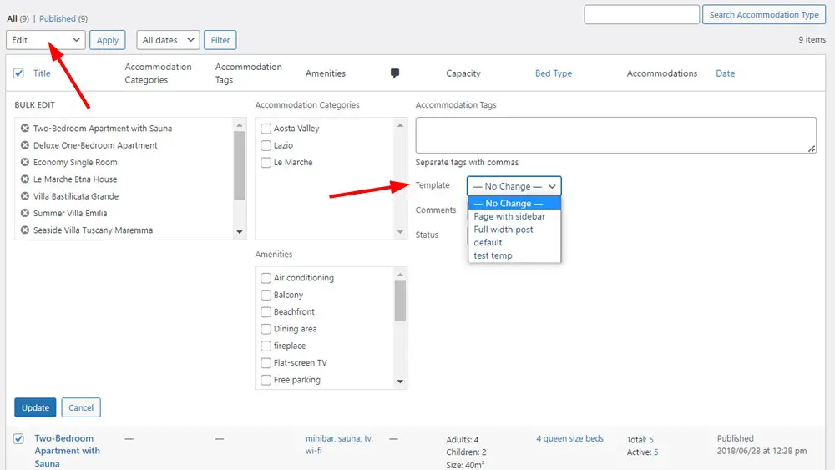Click the Amenities list scrollbar thumb

400,301
